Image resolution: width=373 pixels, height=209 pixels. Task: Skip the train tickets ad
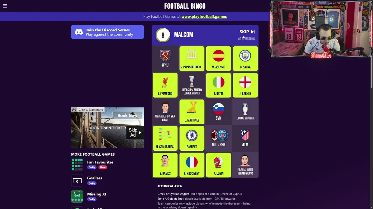136,132
